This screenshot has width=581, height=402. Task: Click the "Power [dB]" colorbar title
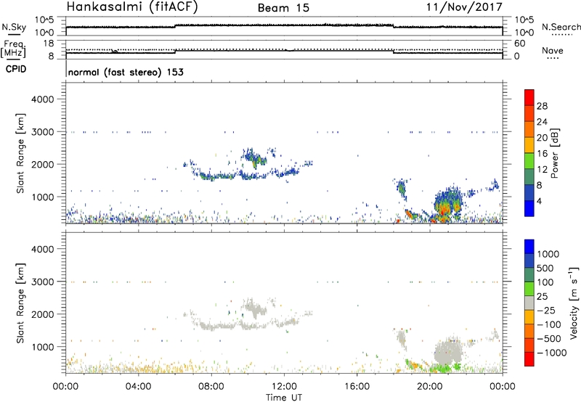pyautogui.click(x=554, y=153)
